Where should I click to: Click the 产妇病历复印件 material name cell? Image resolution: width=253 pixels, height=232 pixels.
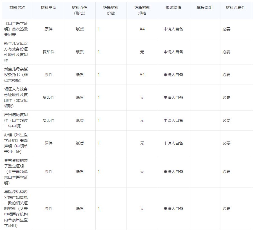(x=16, y=120)
